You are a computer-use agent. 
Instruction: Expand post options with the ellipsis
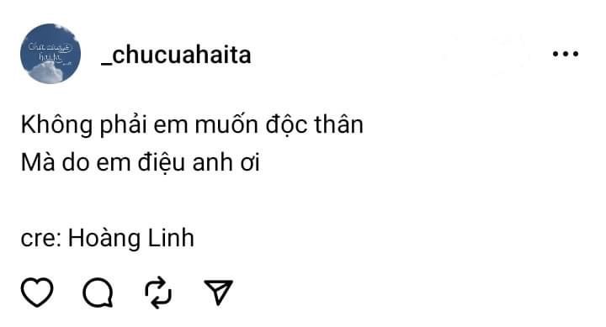point(566,54)
